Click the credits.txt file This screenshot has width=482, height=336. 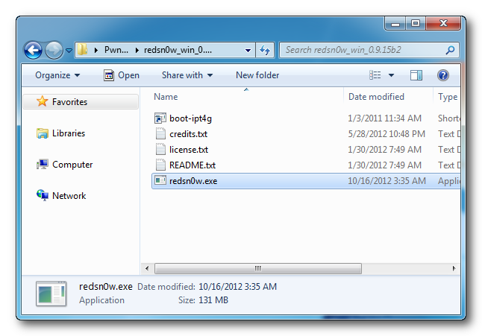click(188, 134)
